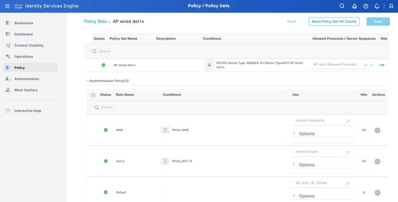
Task: Click the Save button
Action: (378, 21)
